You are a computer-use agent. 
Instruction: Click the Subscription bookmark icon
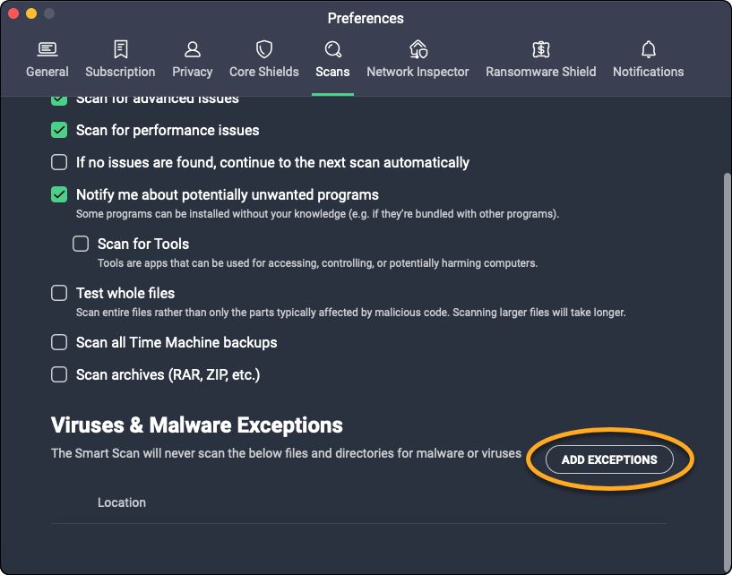[120, 49]
